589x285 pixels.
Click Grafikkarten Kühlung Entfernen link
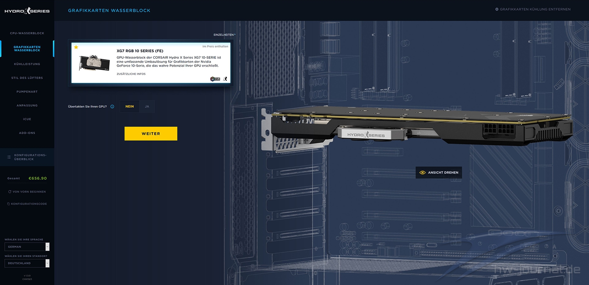(533, 9)
